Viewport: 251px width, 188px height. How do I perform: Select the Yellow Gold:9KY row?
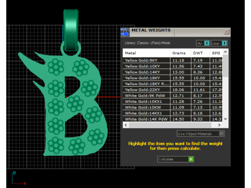173,61
